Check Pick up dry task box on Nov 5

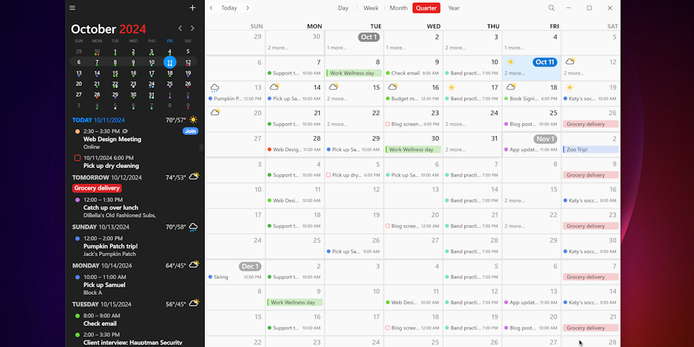(329, 176)
